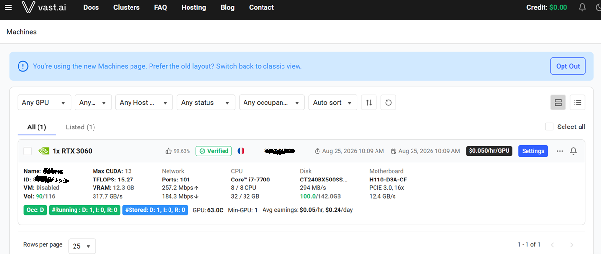Click the blue Settings button
This screenshot has width=601, height=254.
coord(533,151)
